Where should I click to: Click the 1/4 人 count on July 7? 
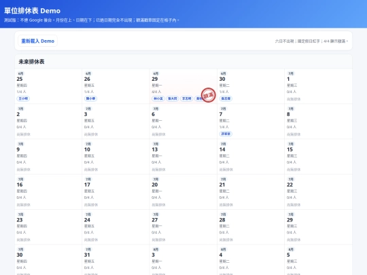pyautogui.click(x=224, y=127)
